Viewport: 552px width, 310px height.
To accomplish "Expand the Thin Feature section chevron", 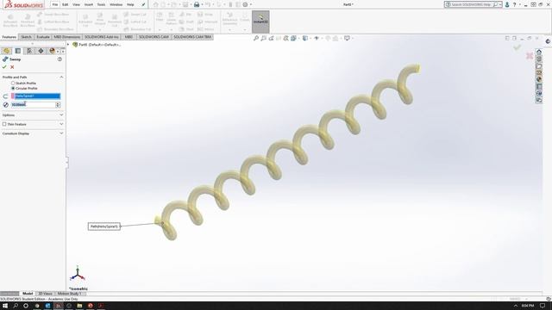I will pyautogui.click(x=61, y=124).
